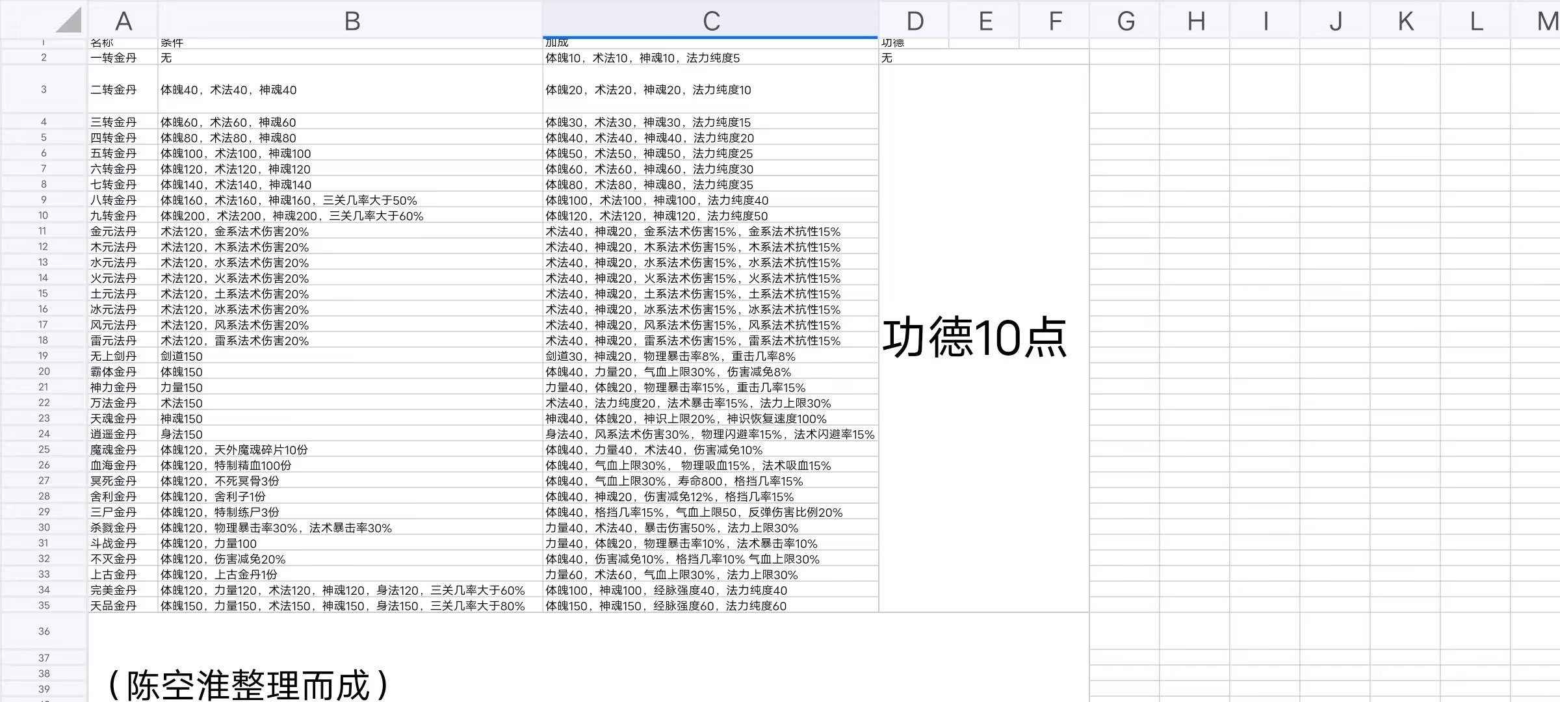This screenshot has width=1560, height=702.
Task: Click the merged cell '功德10点'
Action: pyautogui.click(x=984, y=338)
